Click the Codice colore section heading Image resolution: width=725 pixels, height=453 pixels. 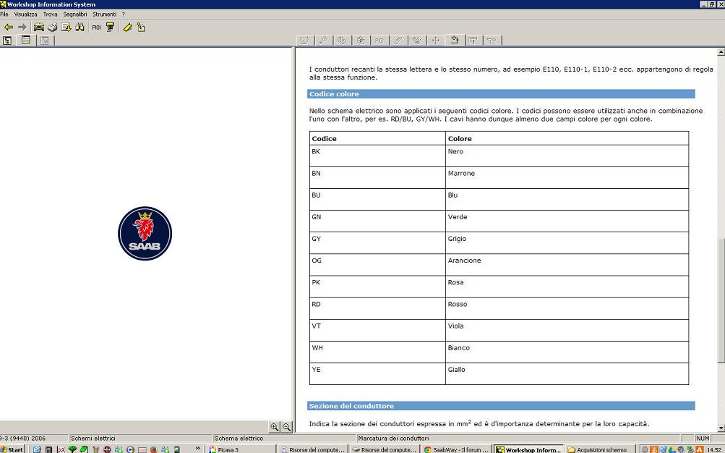[x=501, y=94]
